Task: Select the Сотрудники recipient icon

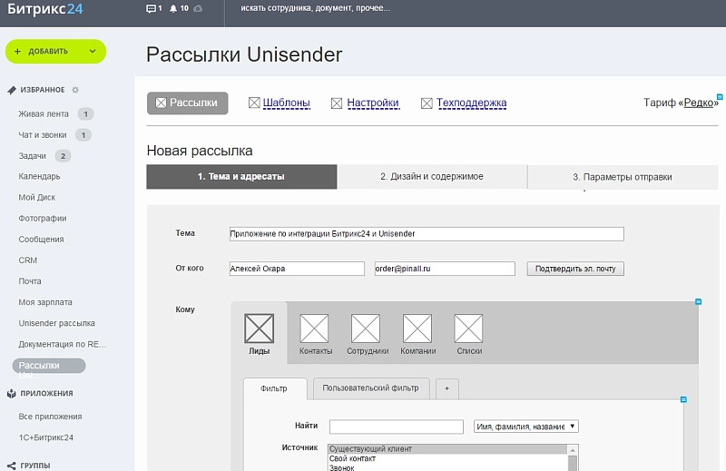Action: tap(366, 329)
